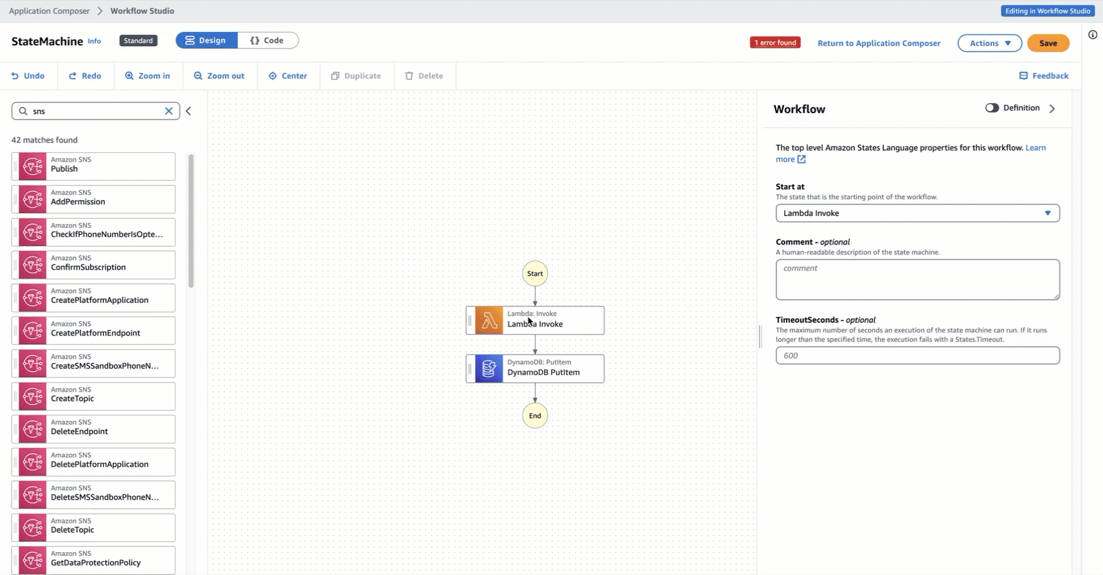Open the Start at dropdown
The image size is (1103, 575).
[x=917, y=213]
